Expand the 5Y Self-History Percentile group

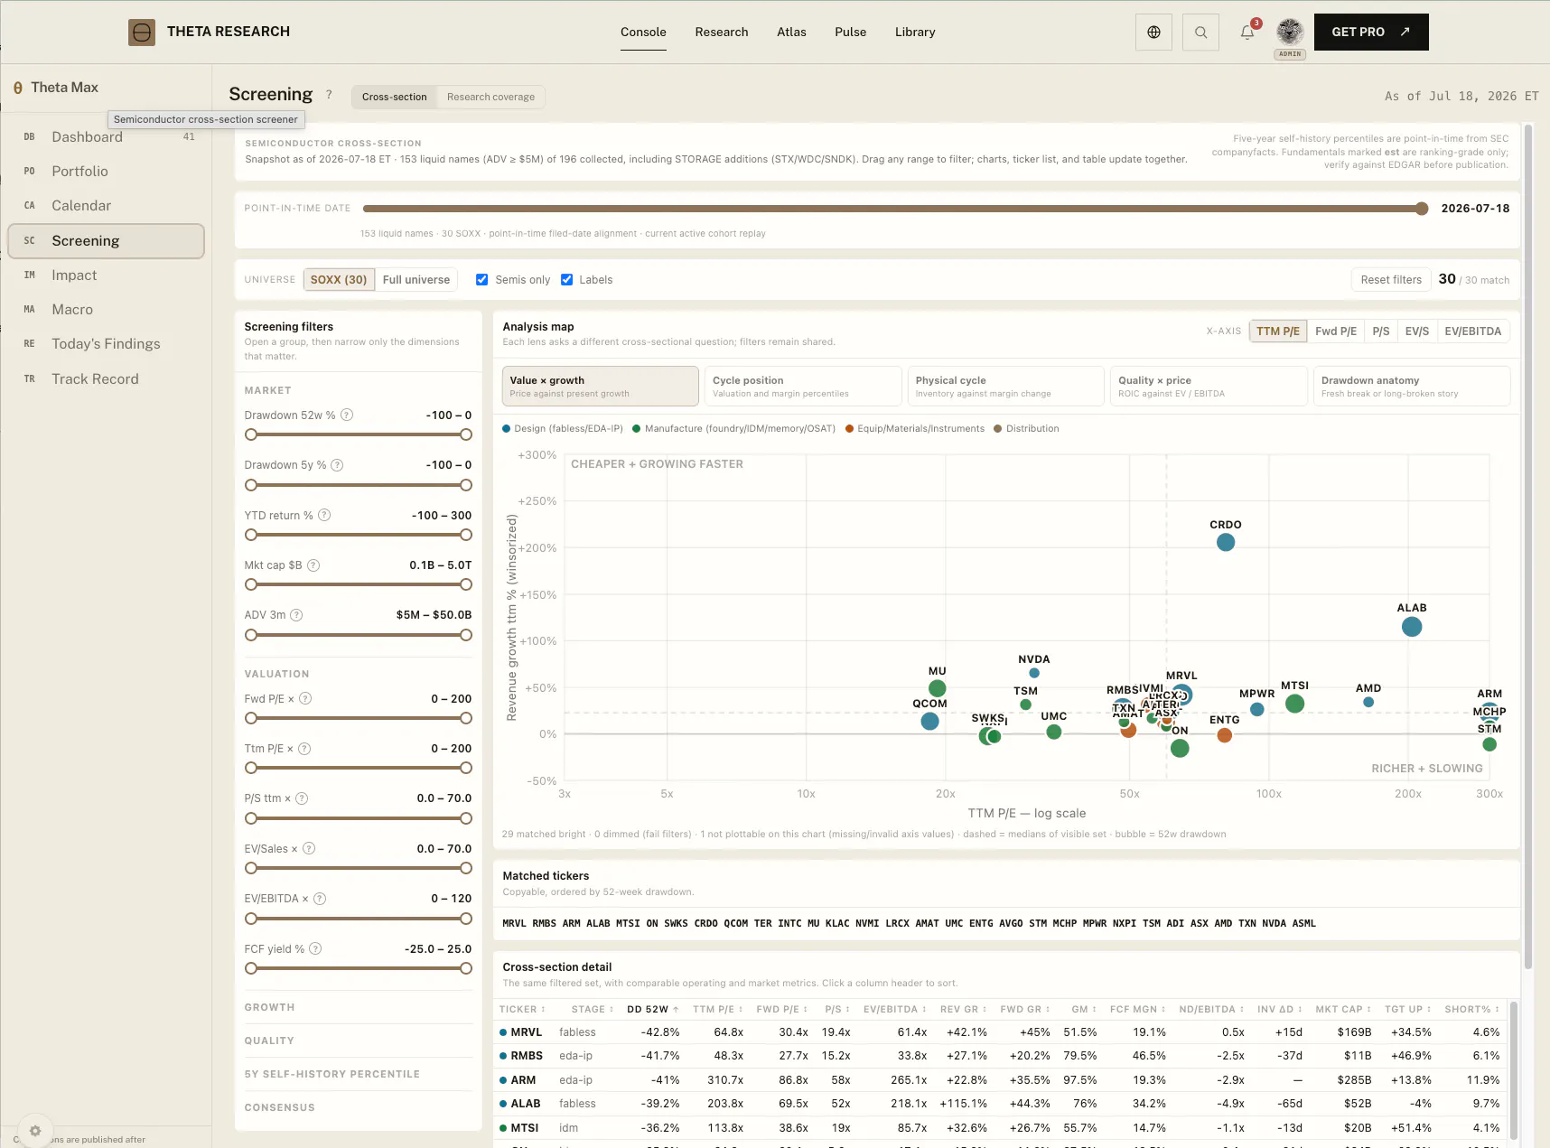coord(359,1074)
